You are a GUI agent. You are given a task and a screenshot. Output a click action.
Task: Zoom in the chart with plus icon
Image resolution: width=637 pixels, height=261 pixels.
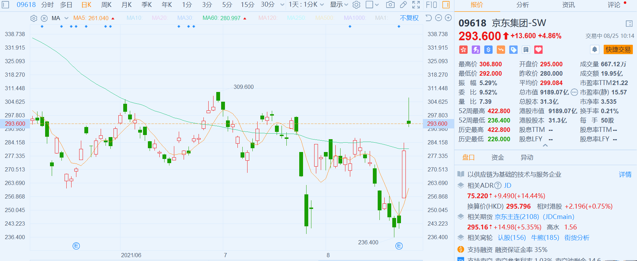[449, 18]
